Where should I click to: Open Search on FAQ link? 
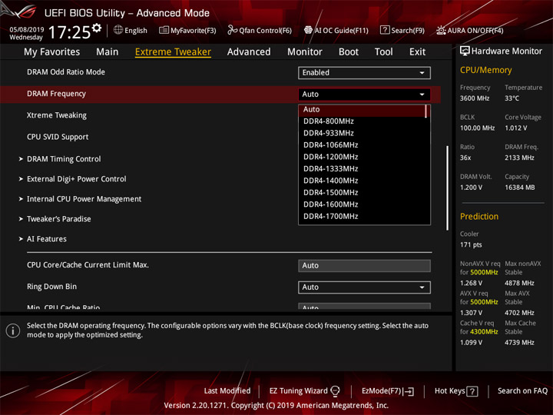pyautogui.click(x=522, y=391)
